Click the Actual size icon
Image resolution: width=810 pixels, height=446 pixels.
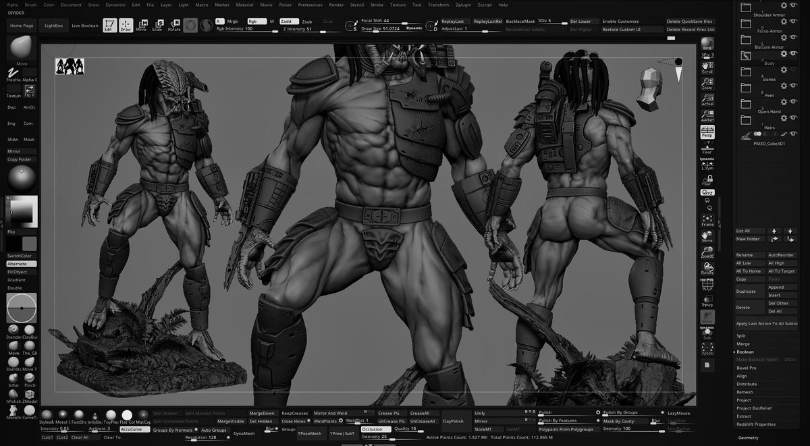[x=707, y=99]
